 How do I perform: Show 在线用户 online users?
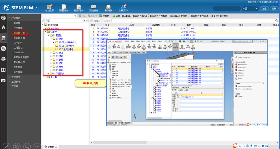coord(124,8)
